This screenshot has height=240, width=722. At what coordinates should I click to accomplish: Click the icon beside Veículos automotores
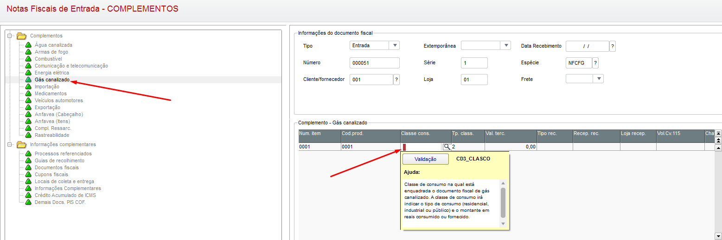pos(28,100)
